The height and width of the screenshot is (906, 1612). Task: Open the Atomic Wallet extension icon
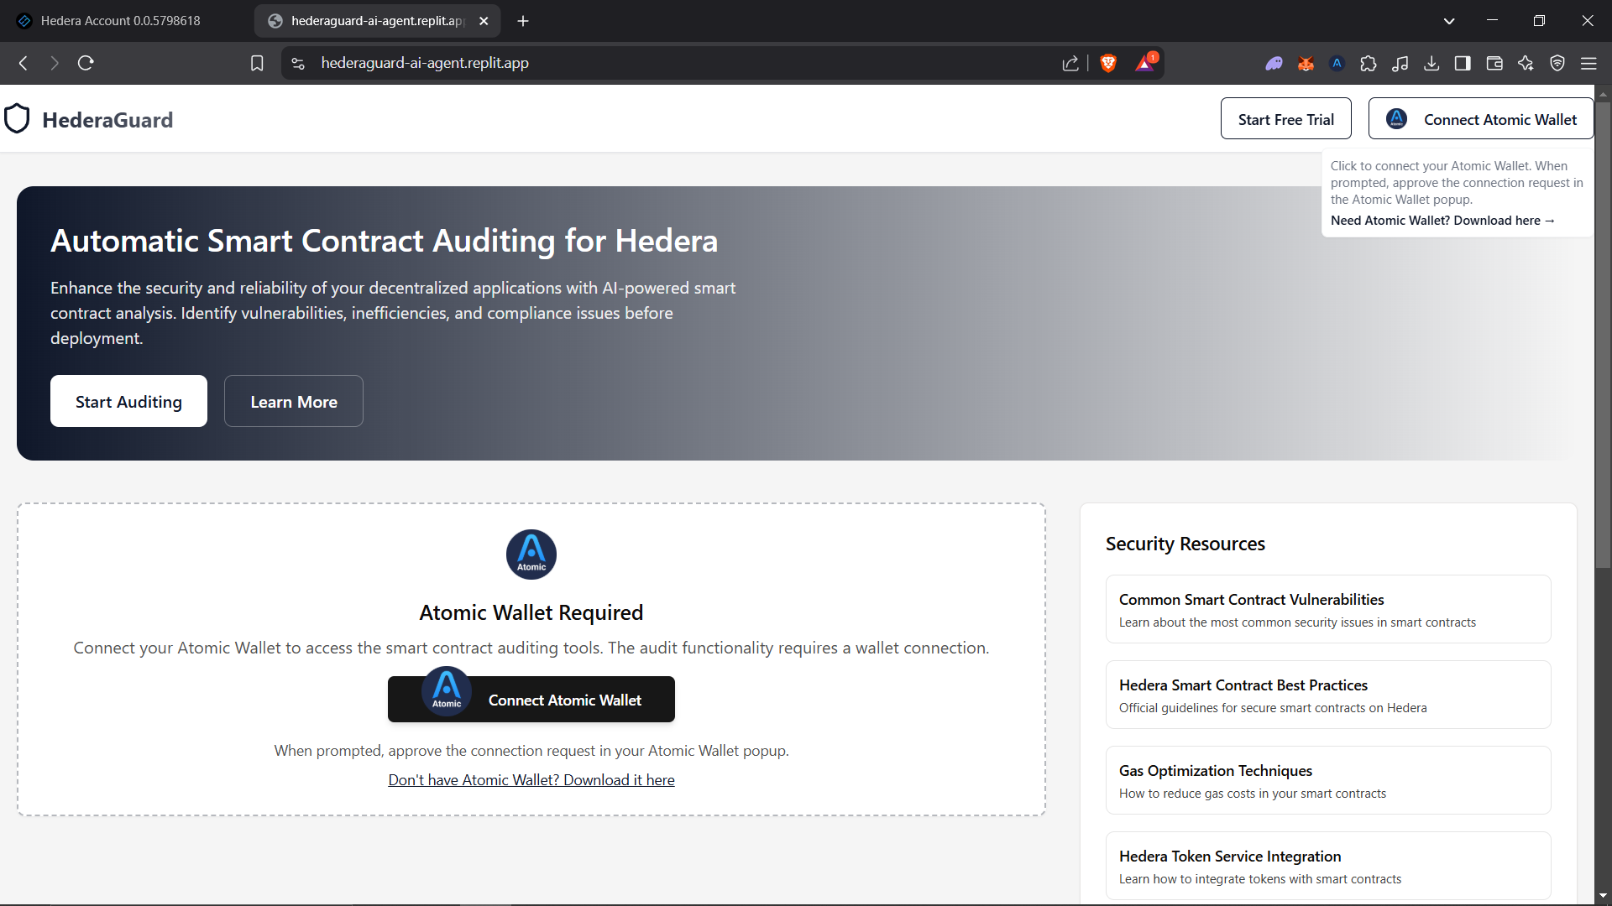[1337, 63]
